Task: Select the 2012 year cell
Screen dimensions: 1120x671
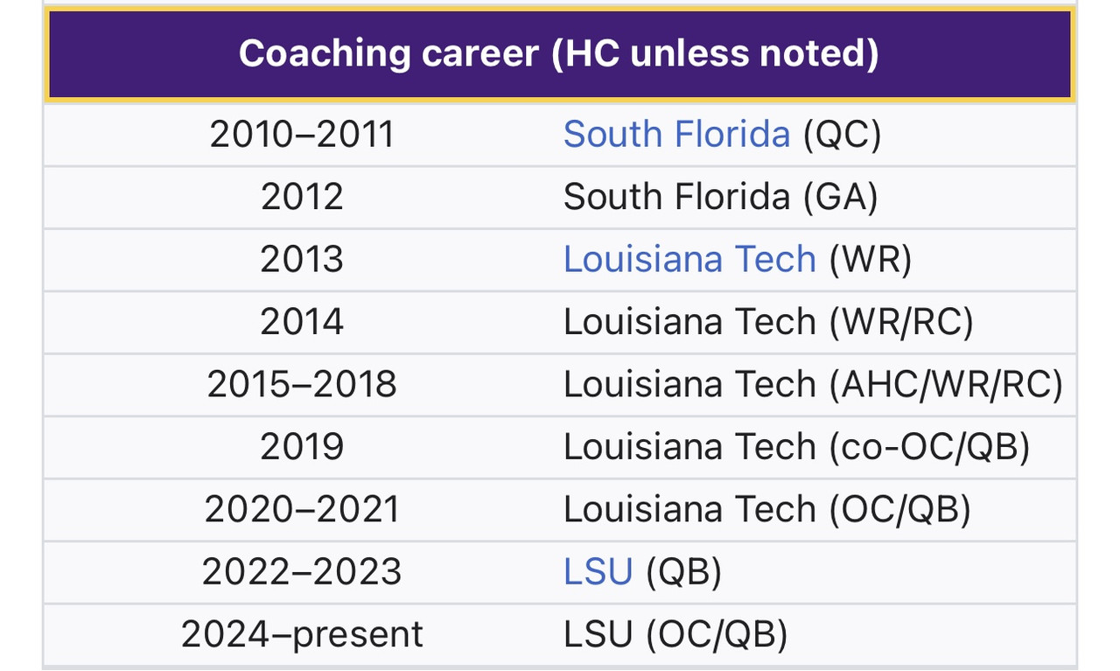Action: 302,198
